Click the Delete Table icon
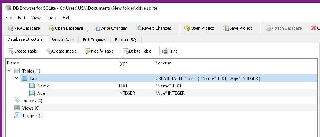Viewport: 320px width, 137px height. pyautogui.click(x=126, y=51)
